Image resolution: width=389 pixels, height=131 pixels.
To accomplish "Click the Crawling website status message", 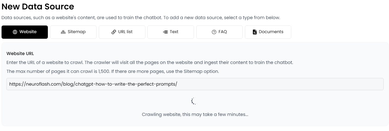I will click(x=195, y=114).
